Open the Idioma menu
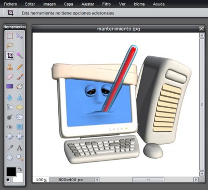The width and height of the screenshot is (208, 190). pyautogui.click(x=139, y=4)
